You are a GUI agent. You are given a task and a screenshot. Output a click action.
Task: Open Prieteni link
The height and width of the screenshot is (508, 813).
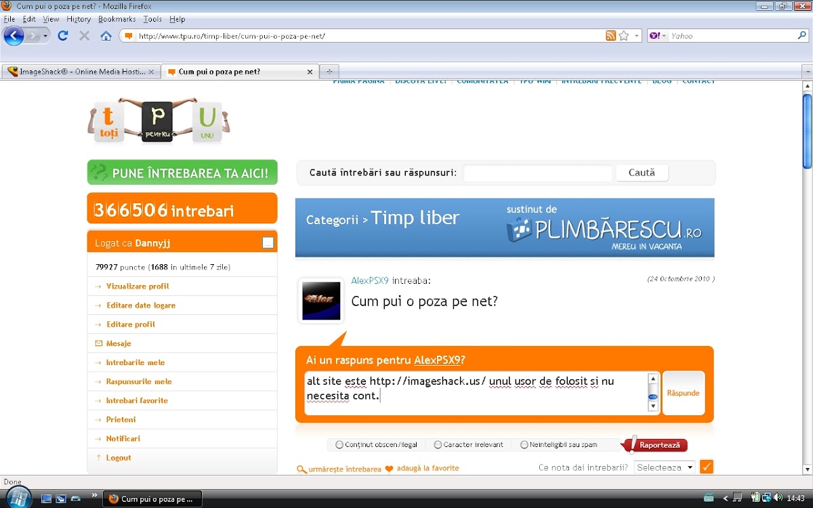click(x=121, y=419)
